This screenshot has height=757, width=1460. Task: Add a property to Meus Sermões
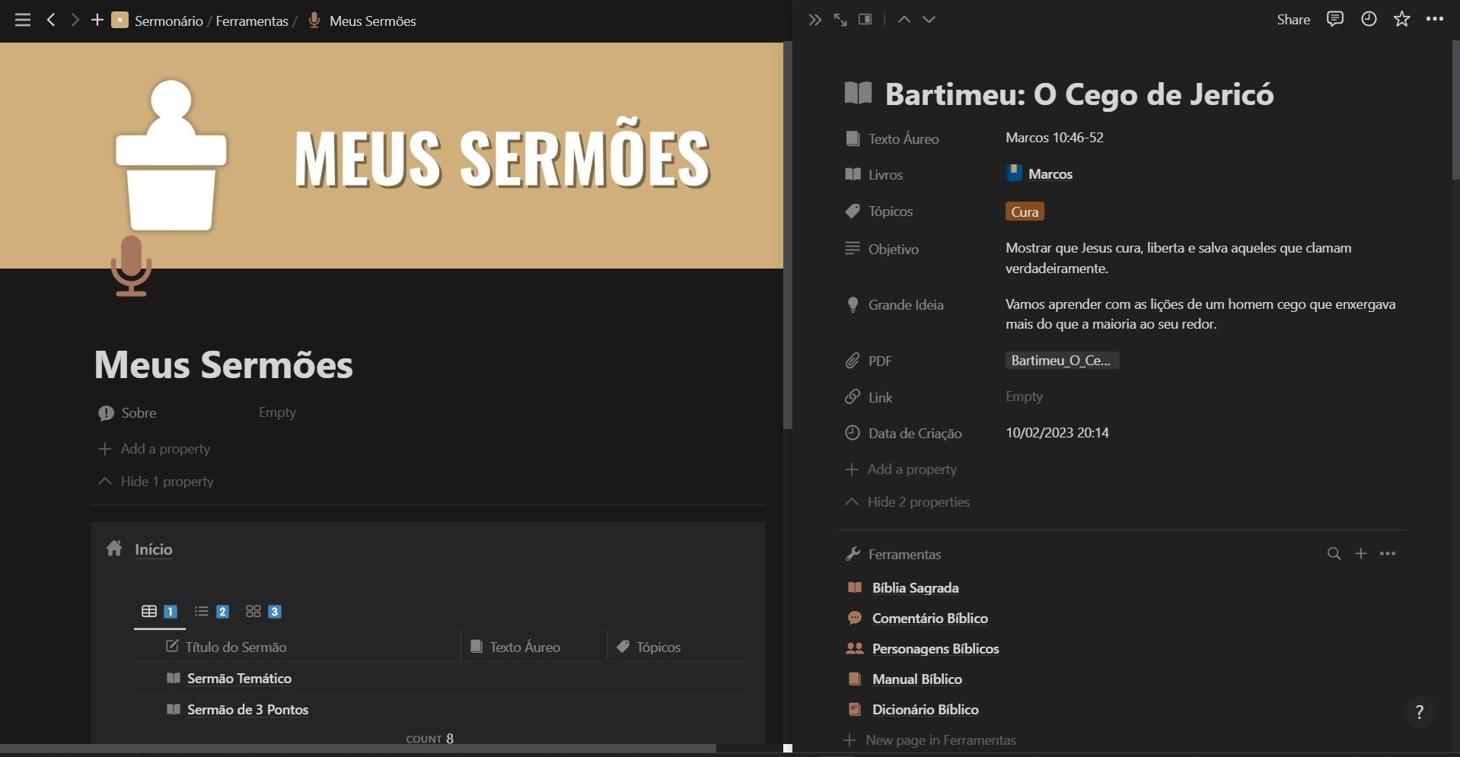(154, 449)
